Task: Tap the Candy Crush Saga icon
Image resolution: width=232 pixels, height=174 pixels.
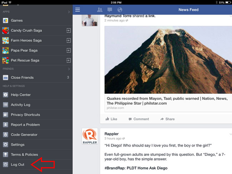Action: tap(5, 30)
